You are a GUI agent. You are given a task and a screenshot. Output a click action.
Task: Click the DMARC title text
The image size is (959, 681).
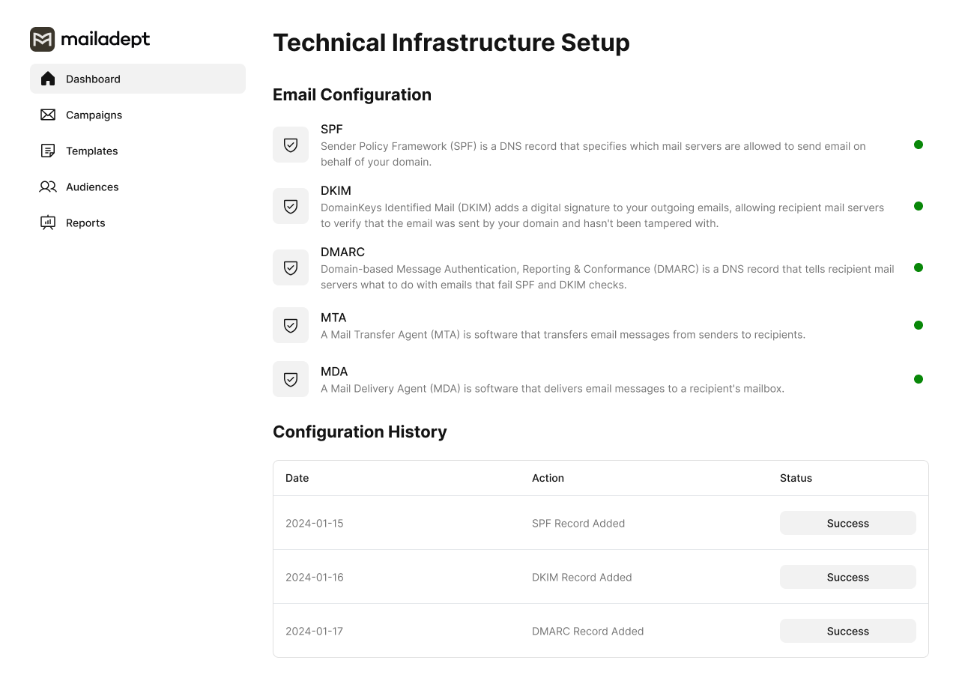342,252
